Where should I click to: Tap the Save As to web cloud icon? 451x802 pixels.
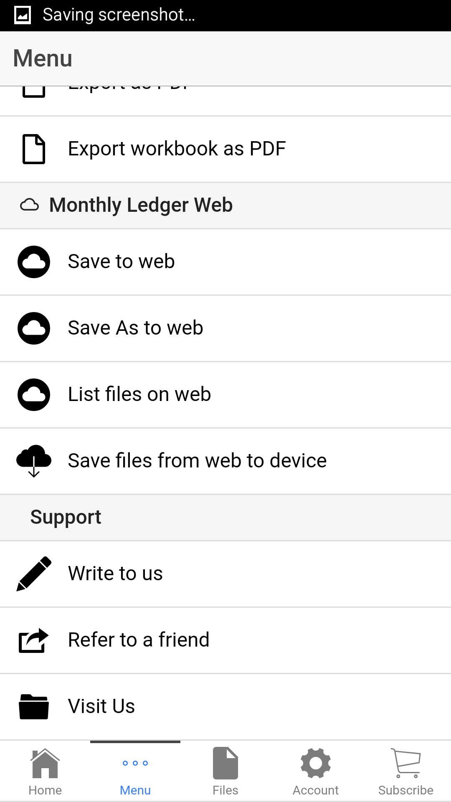(x=34, y=328)
